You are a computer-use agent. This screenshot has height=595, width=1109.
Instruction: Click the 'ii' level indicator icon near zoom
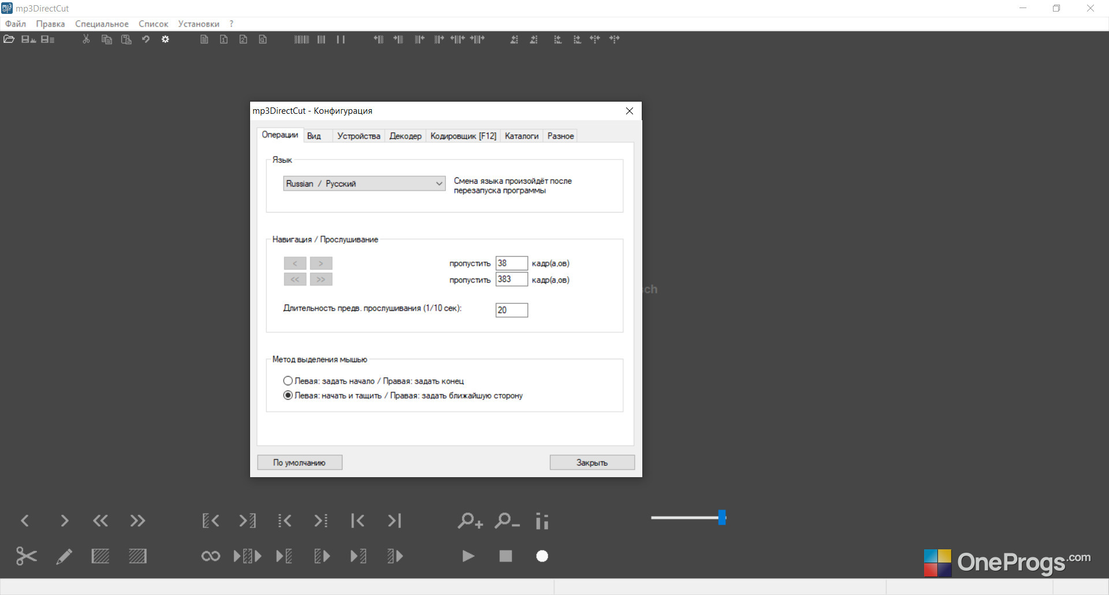[542, 520]
